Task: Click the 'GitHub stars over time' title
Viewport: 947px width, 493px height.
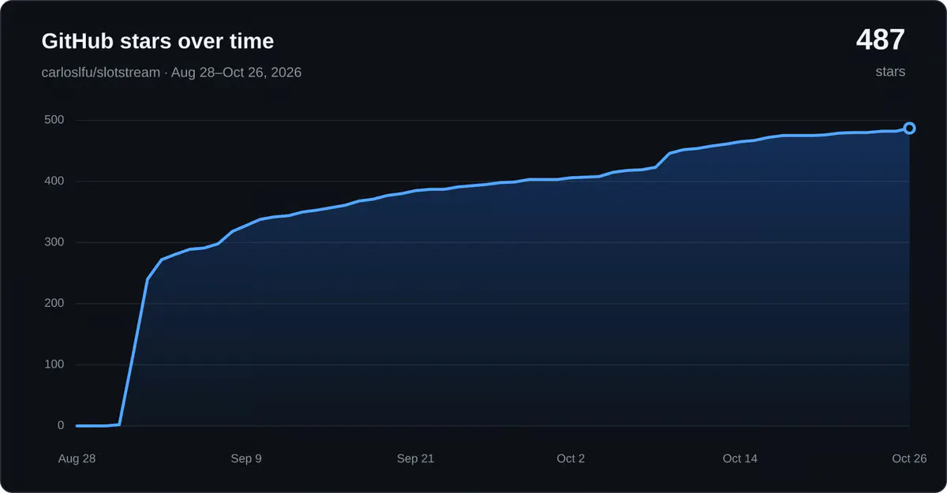Action: (x=158, y=41)
